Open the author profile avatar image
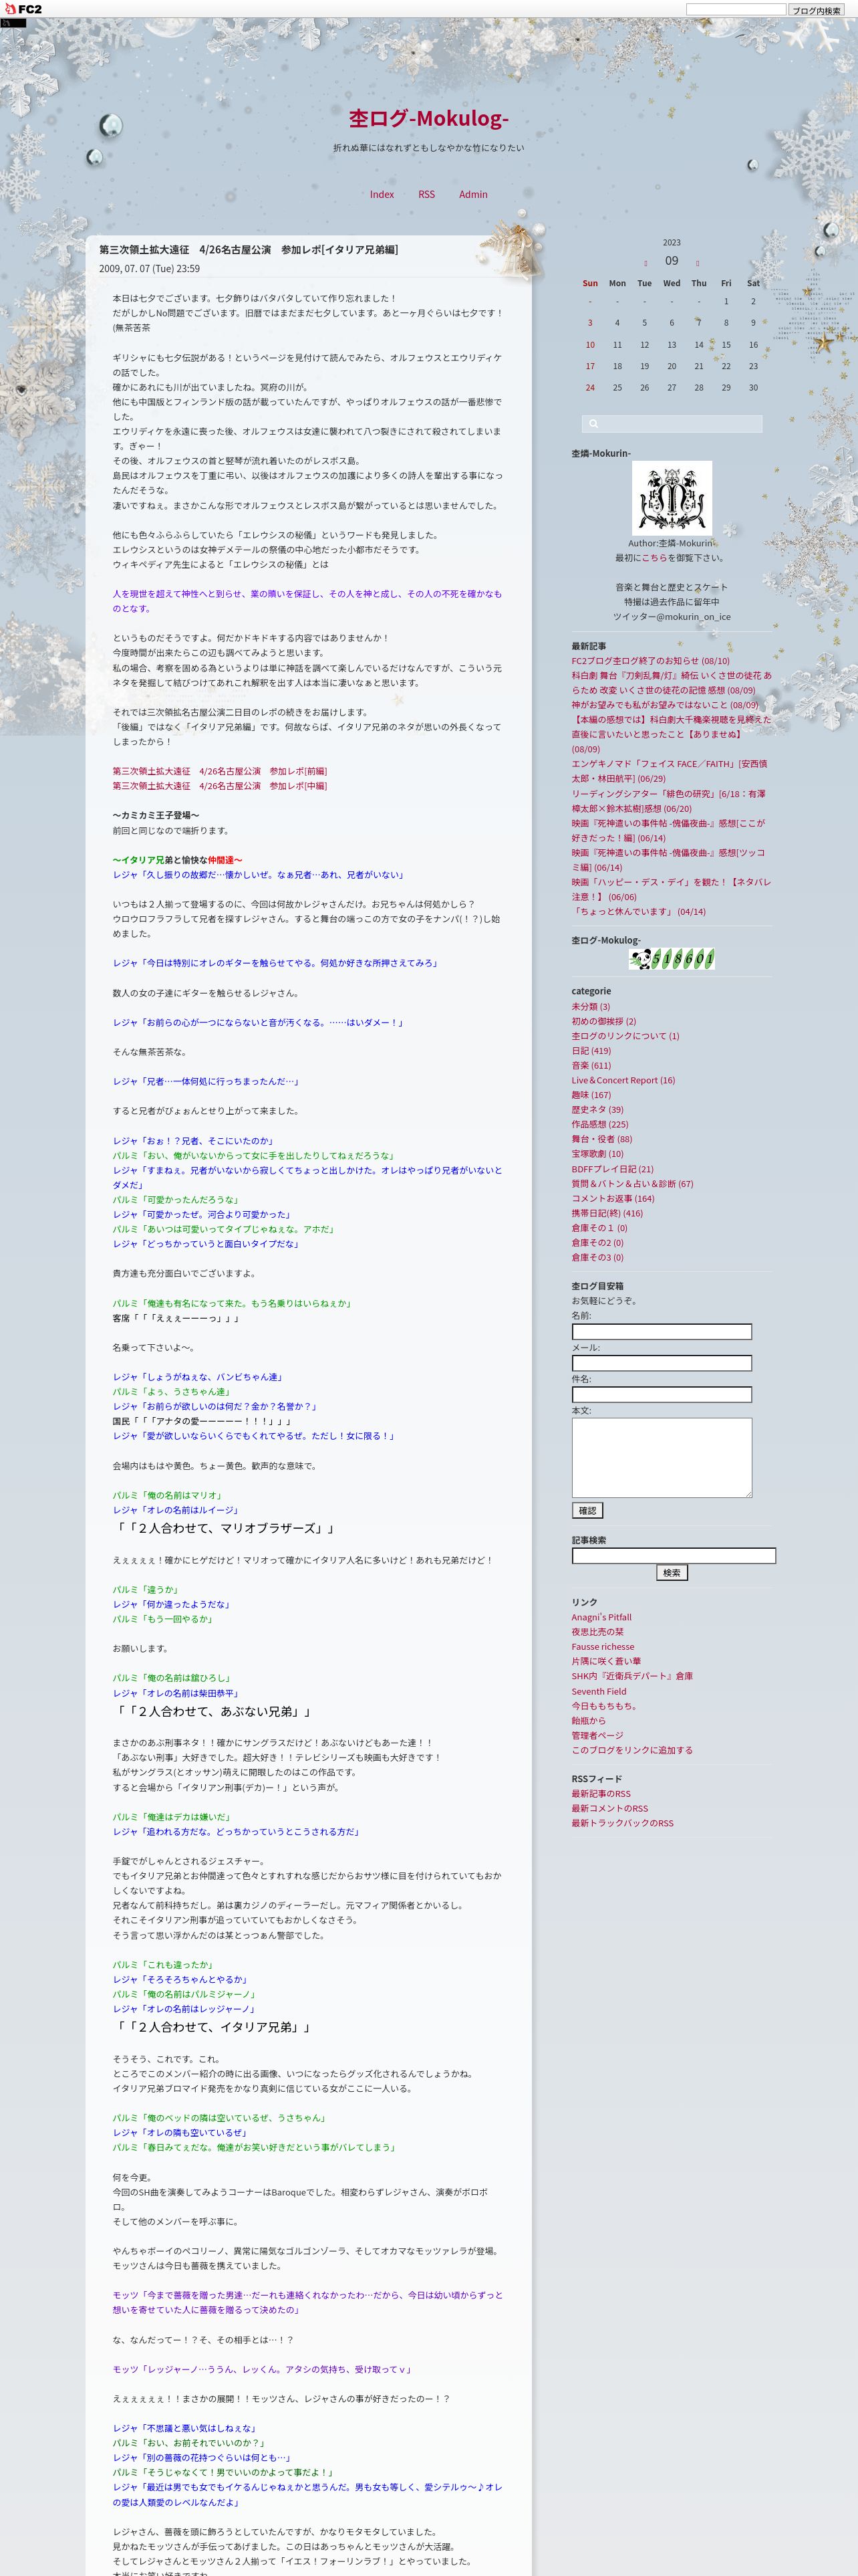The width and height of the screenshot is (858, 2576). pyautogui.click(x=671, y=497)
